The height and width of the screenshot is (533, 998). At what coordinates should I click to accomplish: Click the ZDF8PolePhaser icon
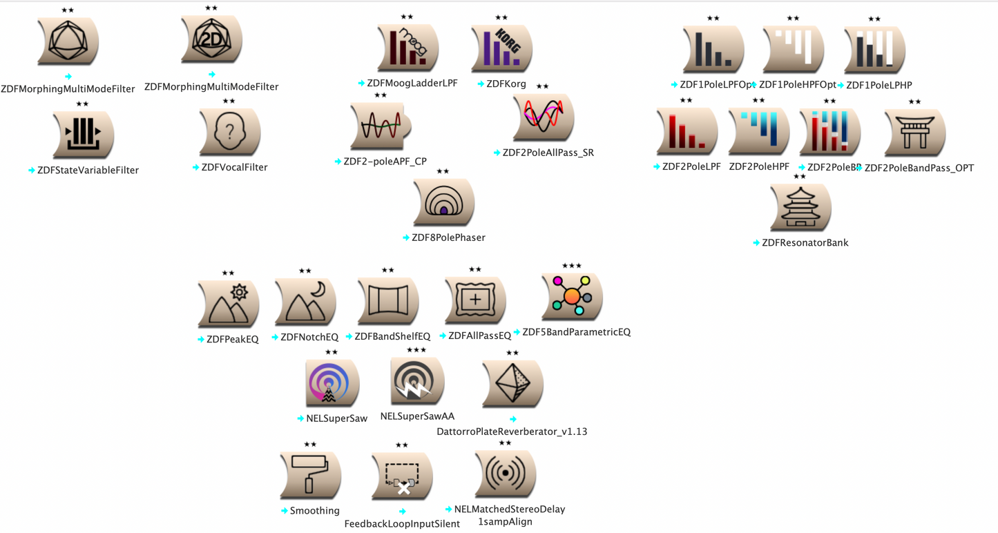(x=443, y=202)
